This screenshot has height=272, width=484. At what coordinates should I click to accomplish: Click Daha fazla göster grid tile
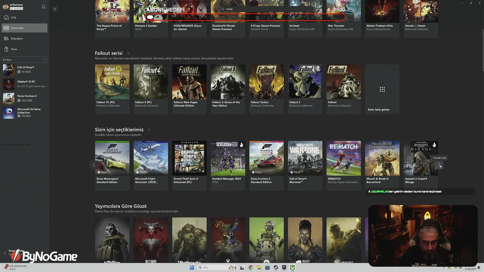[382, 89]
